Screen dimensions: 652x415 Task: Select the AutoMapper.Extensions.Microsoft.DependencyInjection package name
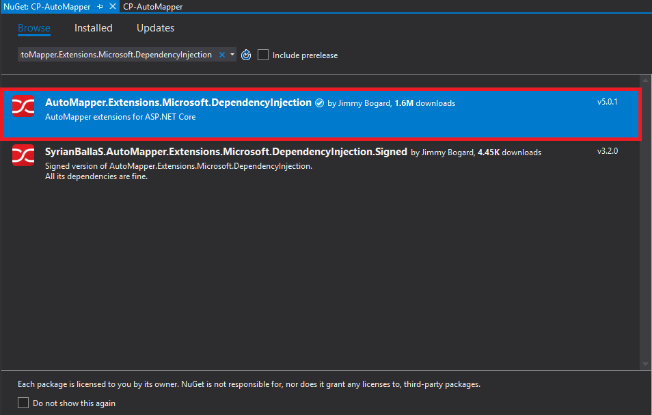[x=178, y=103]
